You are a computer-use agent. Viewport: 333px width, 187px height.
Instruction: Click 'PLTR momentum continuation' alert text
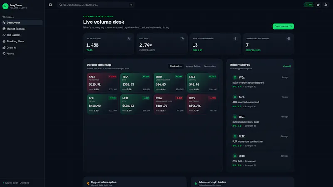(247, 141)
